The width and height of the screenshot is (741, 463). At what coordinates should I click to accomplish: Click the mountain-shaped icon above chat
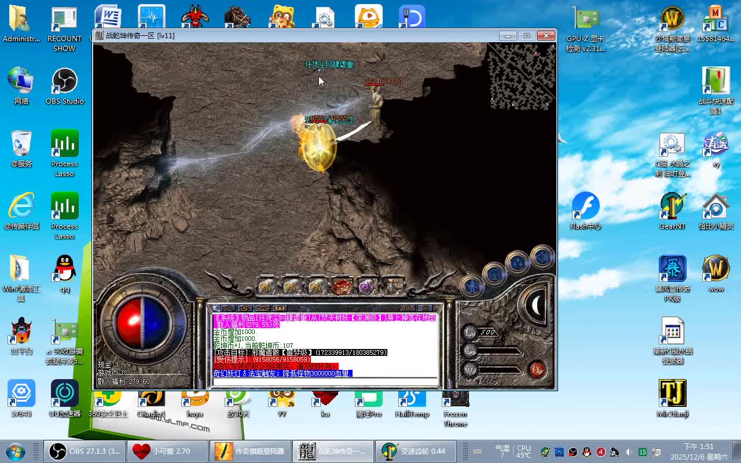(228, 308)
